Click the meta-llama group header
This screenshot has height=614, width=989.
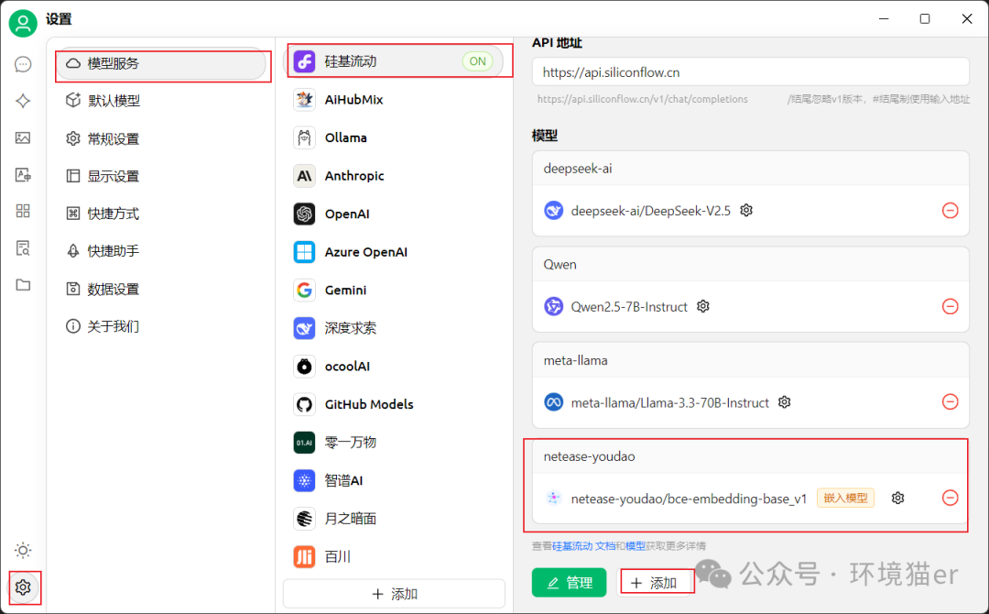(x=751, y=360)
